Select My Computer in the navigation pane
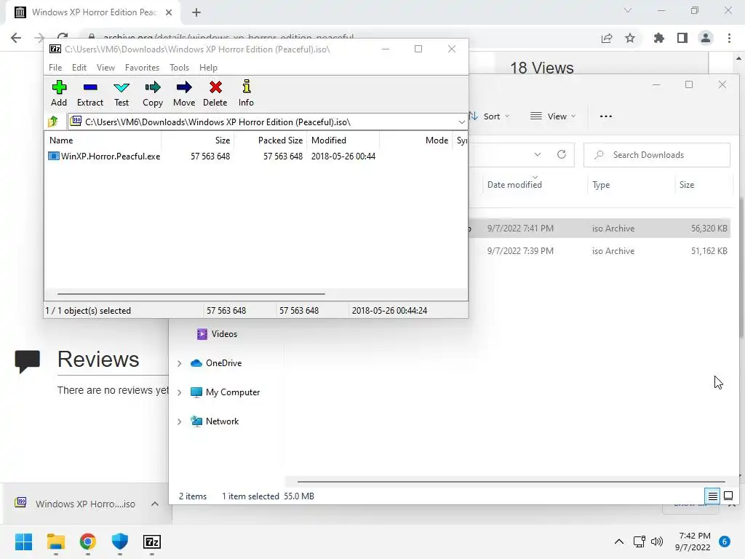Viewport: 745px width, 559px height. point(226,392)
